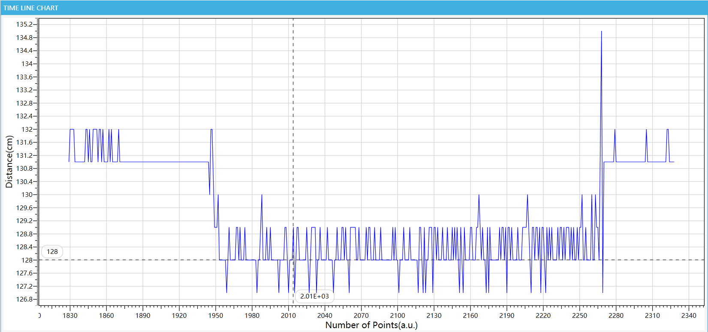Click the cursor label 2.01E+03

(314, 296)
